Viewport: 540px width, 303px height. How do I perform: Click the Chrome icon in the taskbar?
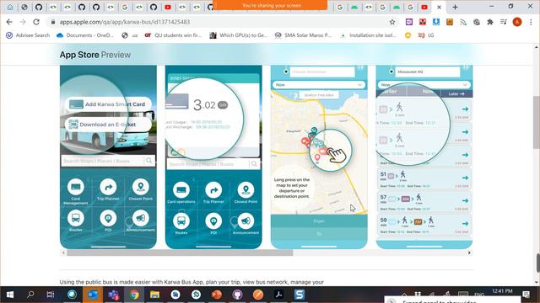(x=134, y=295)
